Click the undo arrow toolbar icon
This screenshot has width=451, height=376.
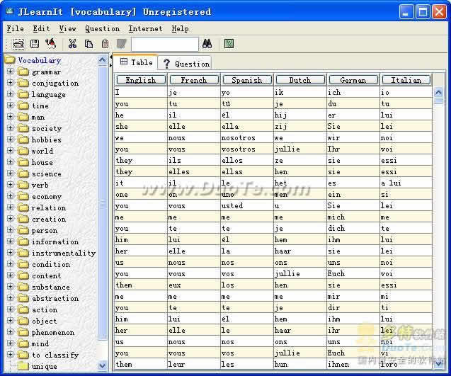(x=51, y=44)
